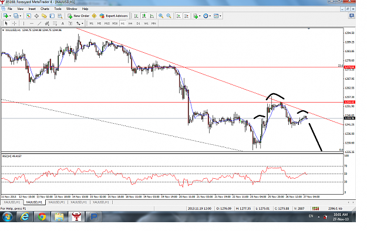Select the vertical line drawing tool

point(23,23)
